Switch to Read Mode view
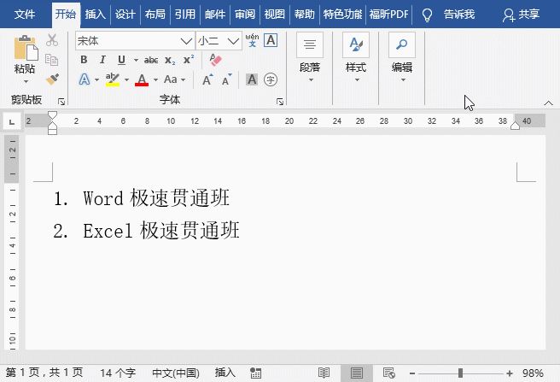This screenshot has height=382, width=560. [x=324, y=373]
